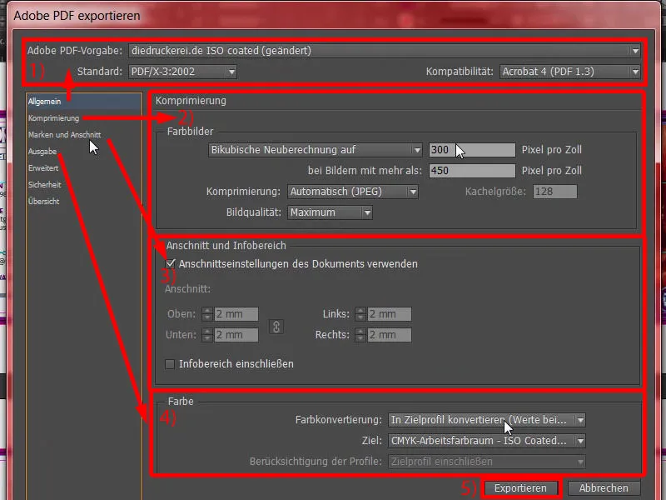Check Infobereich einschließen

170,364
